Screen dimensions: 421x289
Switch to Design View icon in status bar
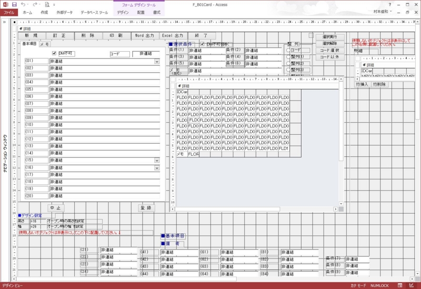(411, 285)
